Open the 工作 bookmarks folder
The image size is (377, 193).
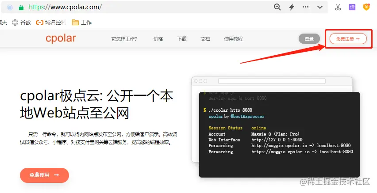pyautogui.click(x=82, y=23)
